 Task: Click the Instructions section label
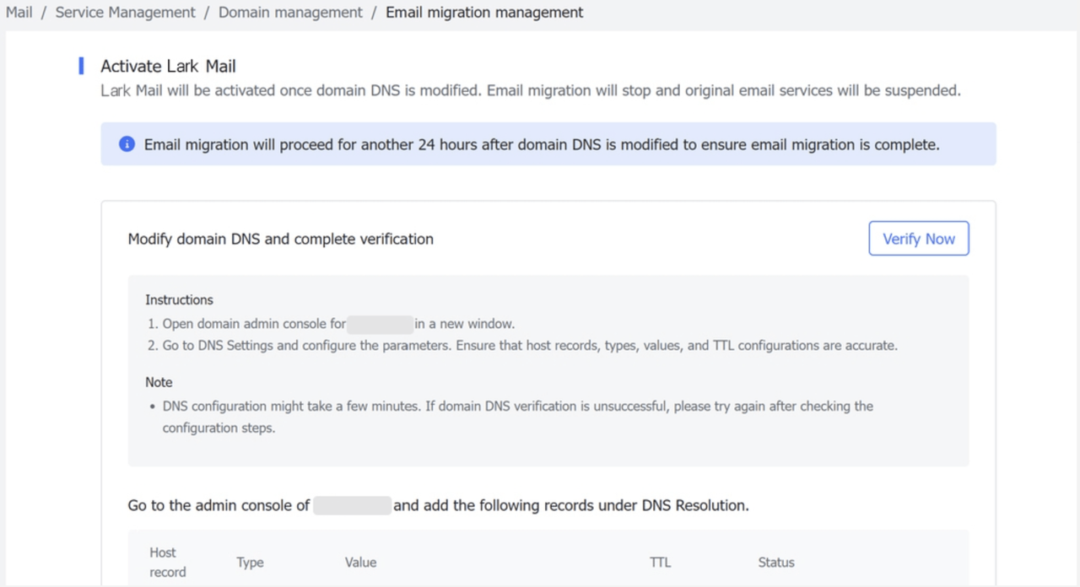pyautogui.click(x=179, y=299)
